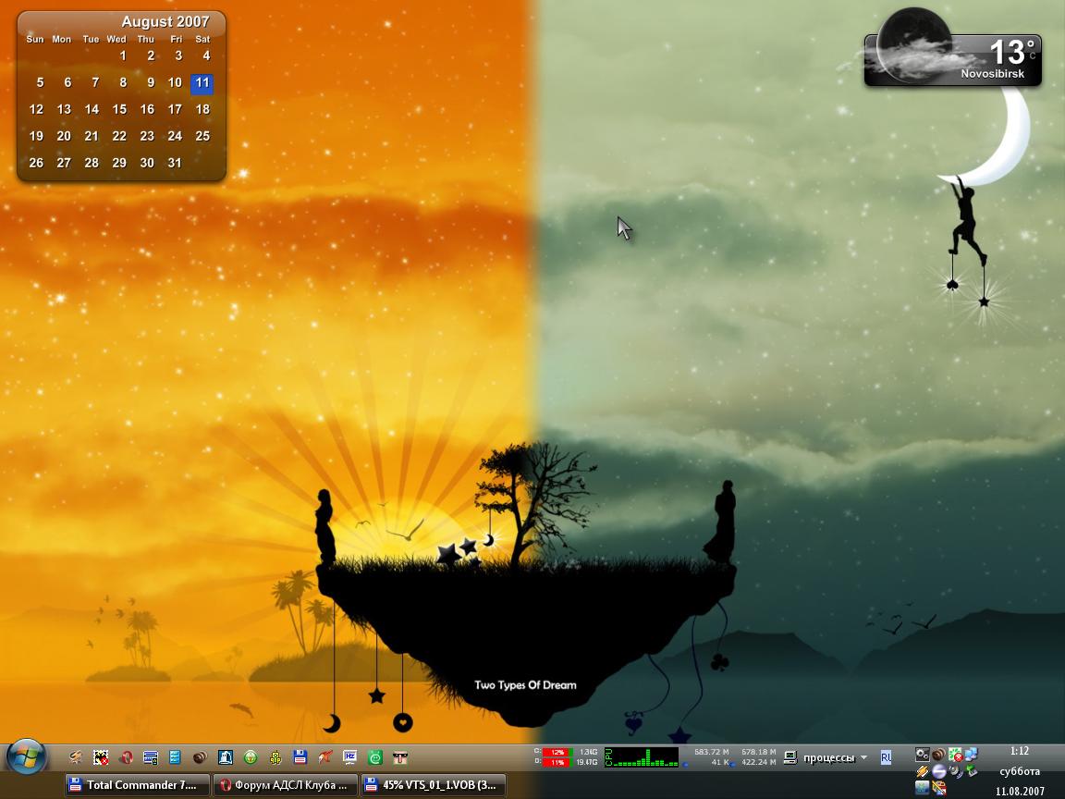Viewport: 1065px width, 799px height.
Task: Click the brown coffee beans quick launch icon
Action: [200, 758]
